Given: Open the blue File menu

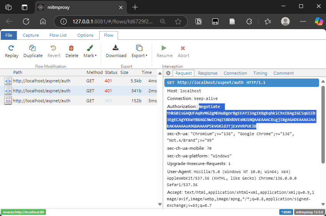Looking at the screenshot, I should [x=9, y=35].
